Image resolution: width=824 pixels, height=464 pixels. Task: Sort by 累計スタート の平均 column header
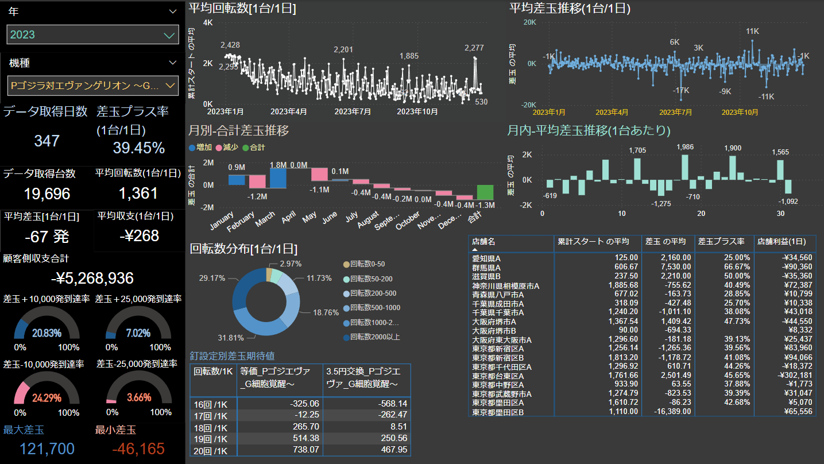pyautogui.click(x=597, y=242)
